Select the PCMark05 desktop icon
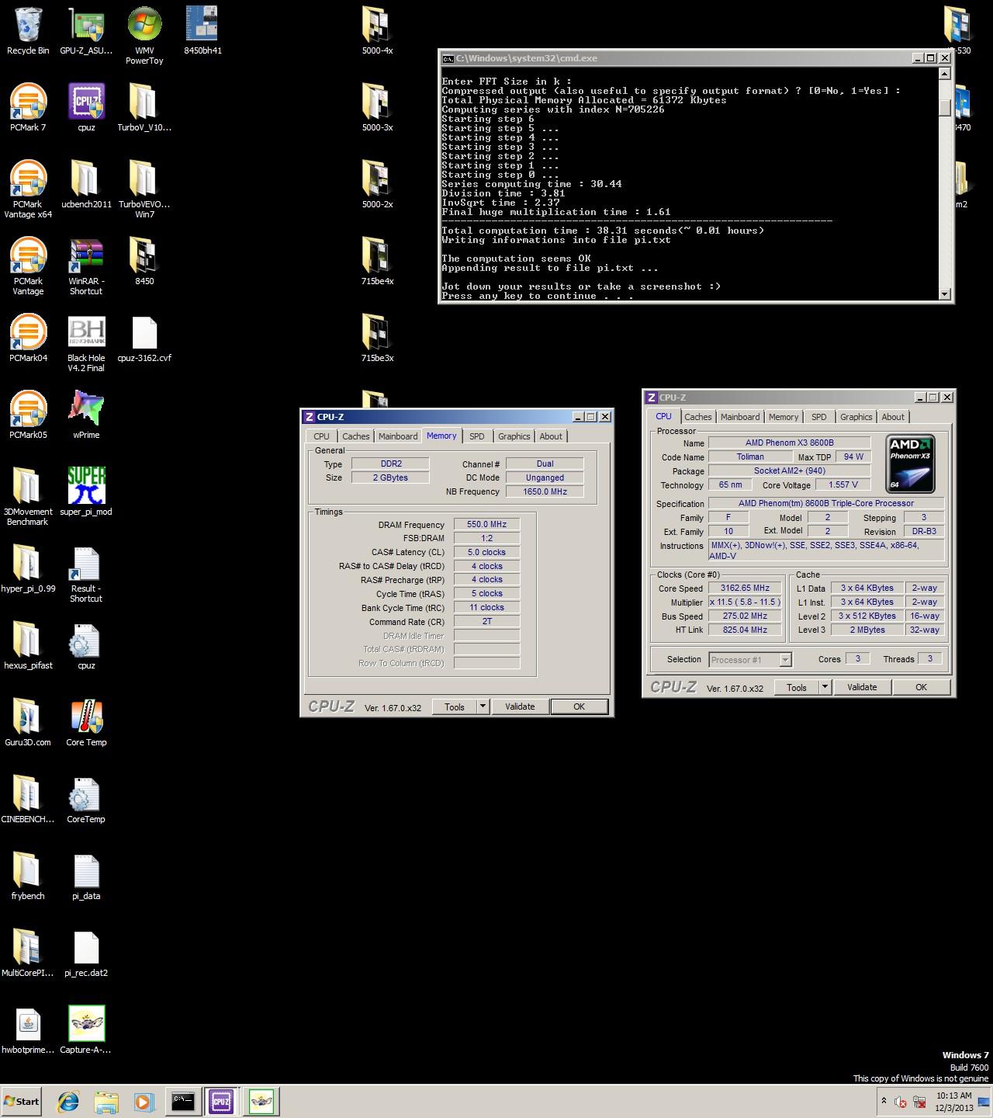The height and width of the screenshot is (1118, 993). click(x=28, y=415)
